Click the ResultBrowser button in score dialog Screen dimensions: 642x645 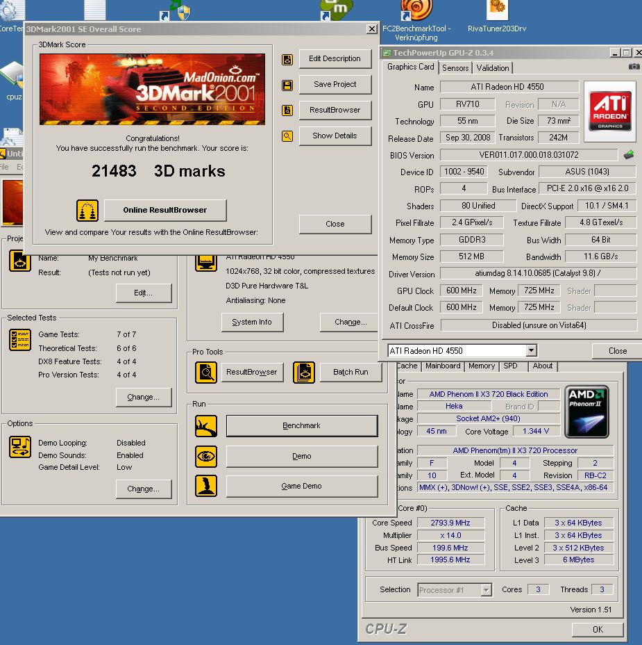(335, 111)
